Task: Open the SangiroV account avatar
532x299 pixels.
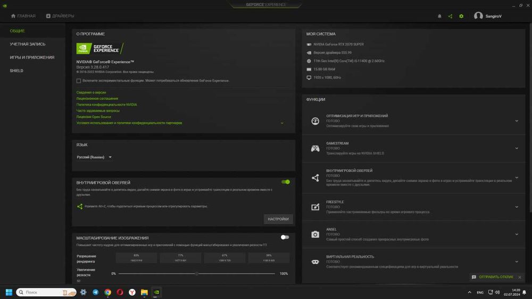Action: coord(478,16)
